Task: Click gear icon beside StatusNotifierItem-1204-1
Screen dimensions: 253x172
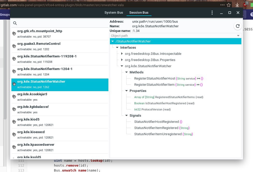Action: (14, 72)
